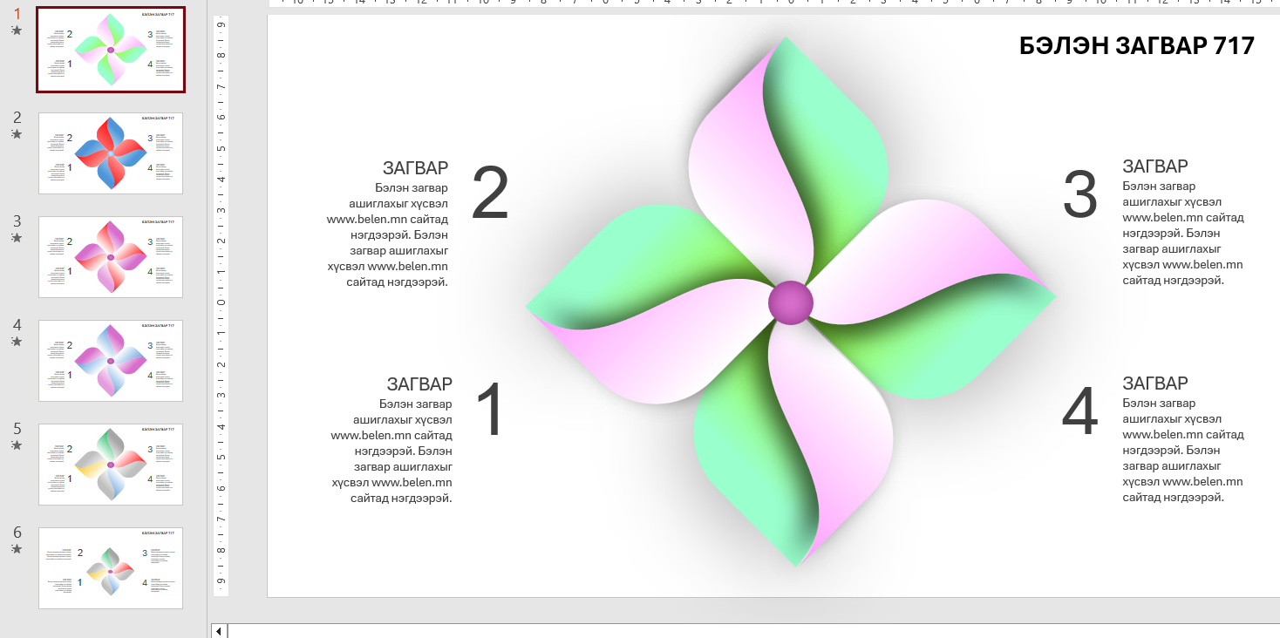This screenshot has width=1280, height=638.
Task: Open slide 2 with the red and blue pinwheel
Action: click(x=111, y=153)
